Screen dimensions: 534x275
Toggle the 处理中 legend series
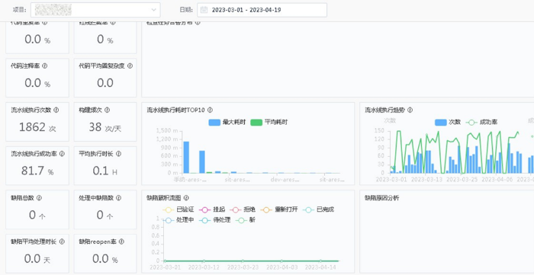click(179, 220)
